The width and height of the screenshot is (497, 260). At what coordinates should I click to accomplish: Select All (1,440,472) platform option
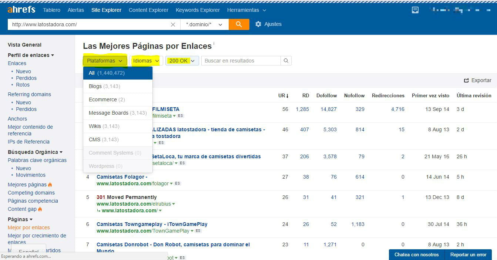pos(118,73)
